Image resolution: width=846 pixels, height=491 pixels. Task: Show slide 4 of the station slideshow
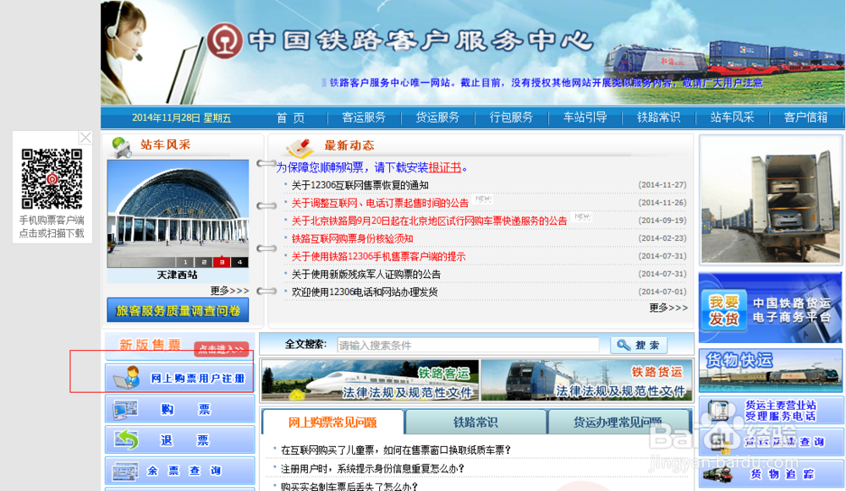(x=240, y=262)
